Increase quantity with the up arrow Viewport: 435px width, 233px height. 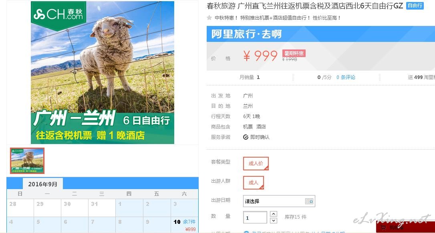[274, 214]
